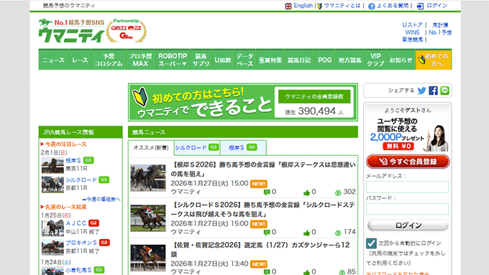The image size is (489, 275).
Task: Click the G2 badge beside プロキオンS
Action: [x=104, y=242]
